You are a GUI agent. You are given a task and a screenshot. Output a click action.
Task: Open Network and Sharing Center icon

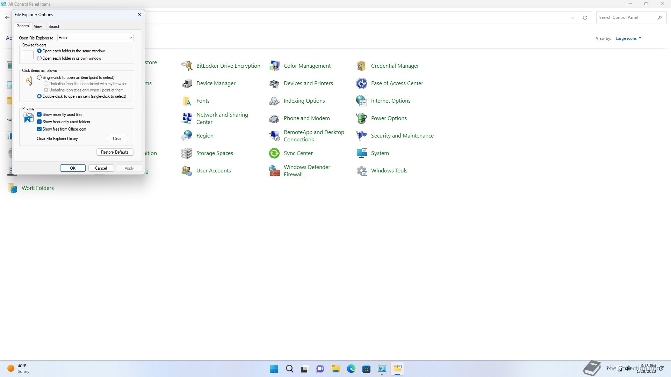click(187, 118)
